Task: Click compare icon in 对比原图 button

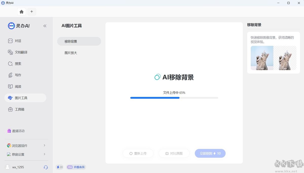Action: pyautogui.click(x=167, y=153)
